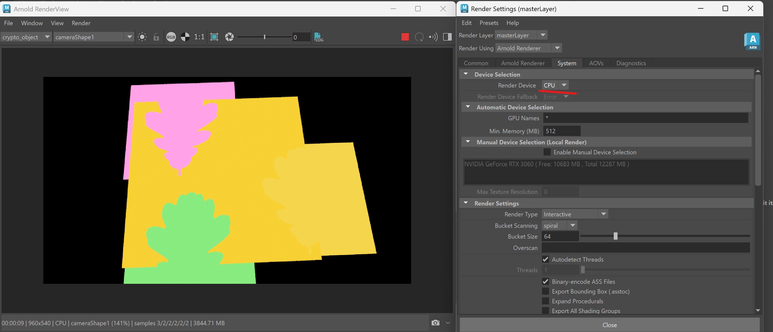773x332 pixels.
Task: Click the isolate selected target icon
Action: point(142,37)
